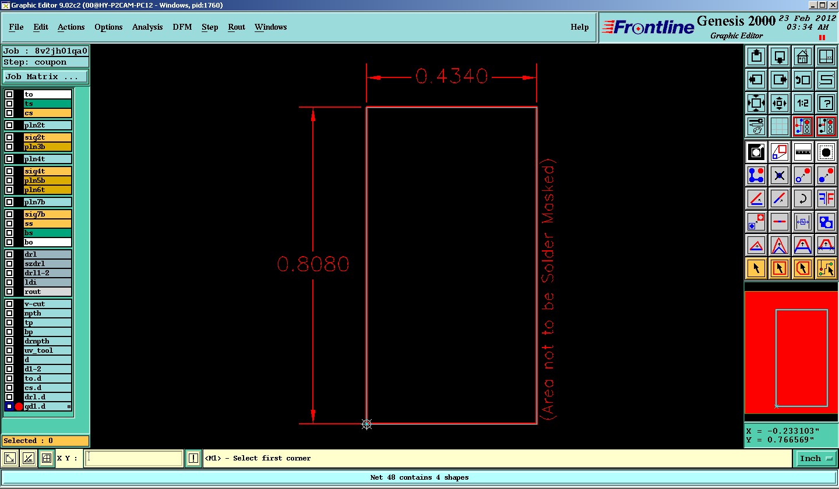Viewport: 839px width, 489px height.
Task: Toggle the checkbox for layer sig2t
Action: point(9,137)
